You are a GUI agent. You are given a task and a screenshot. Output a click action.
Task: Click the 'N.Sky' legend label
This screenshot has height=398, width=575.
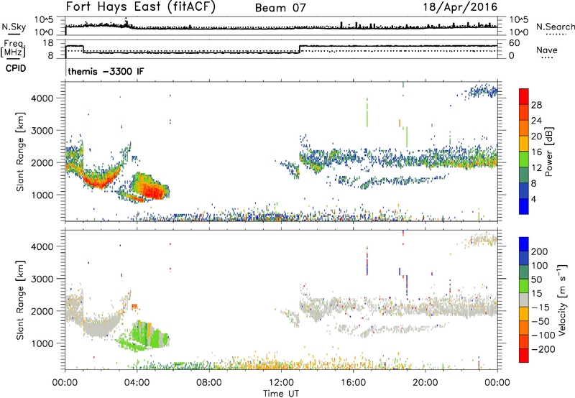pos(14,27)
